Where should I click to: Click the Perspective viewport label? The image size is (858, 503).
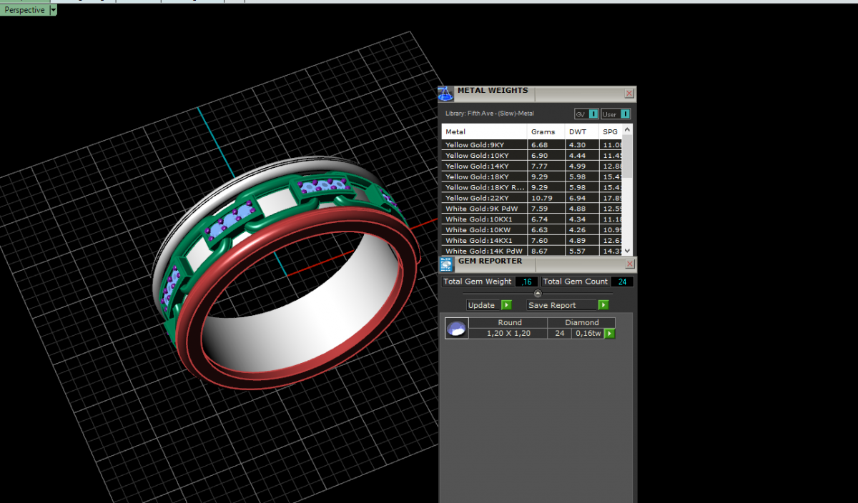24,10
